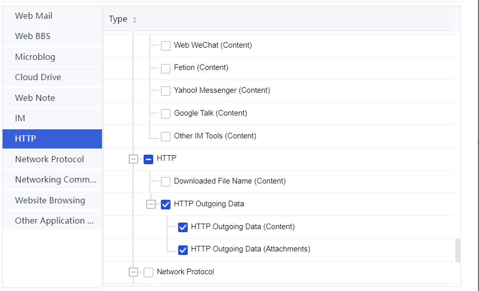Sort by the Type column arrows
Image resolution: width=479 pixels, height=291 pixels.
click(x=134, y=20)
